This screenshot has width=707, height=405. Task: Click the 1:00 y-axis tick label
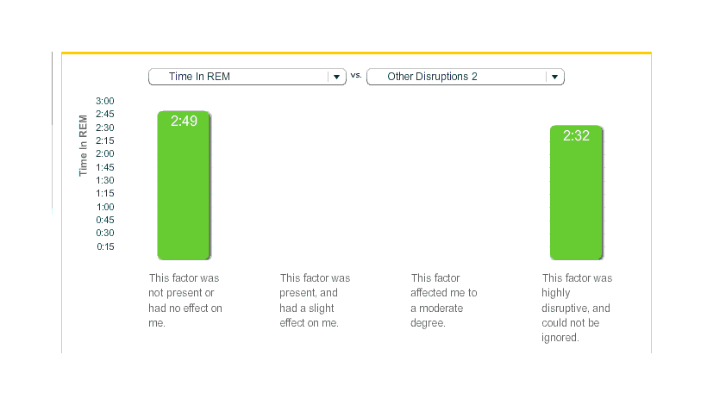(x=105, y=207)
